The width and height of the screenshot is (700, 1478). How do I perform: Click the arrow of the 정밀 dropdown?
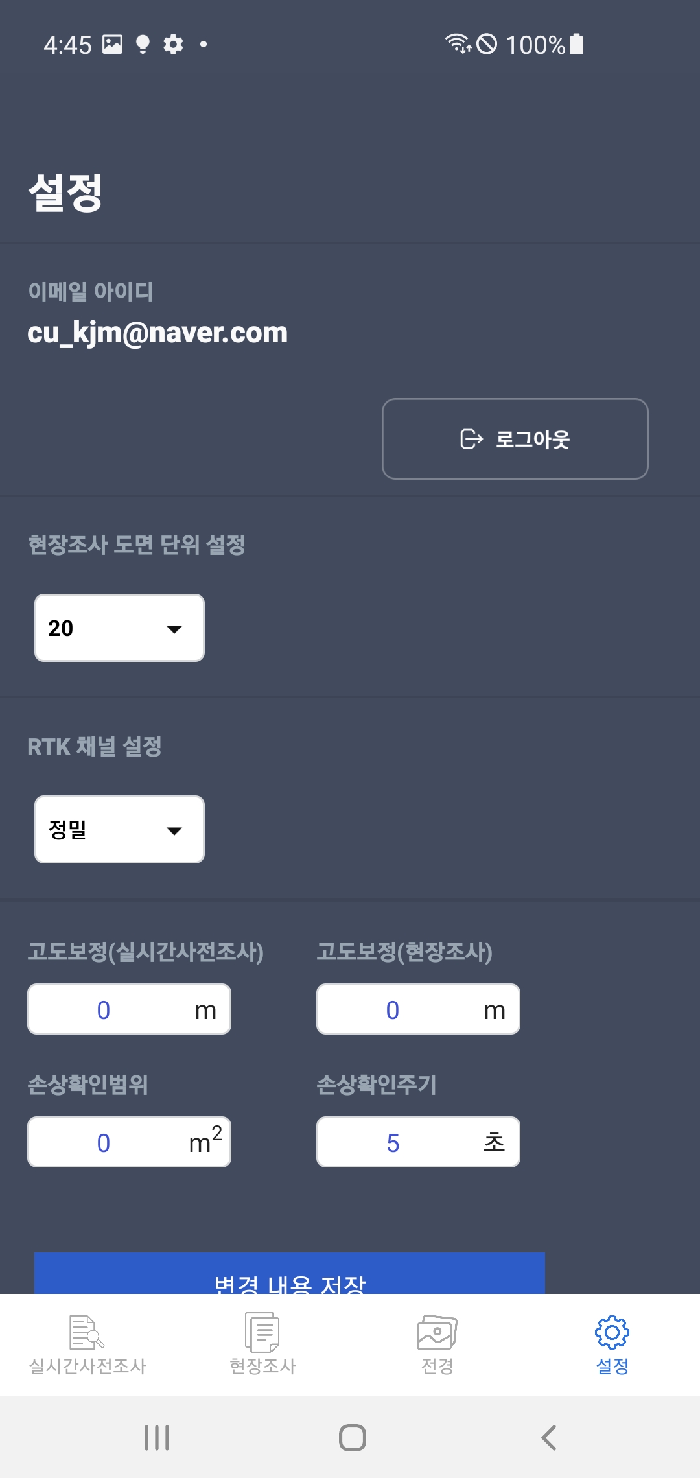click(174, 831)
